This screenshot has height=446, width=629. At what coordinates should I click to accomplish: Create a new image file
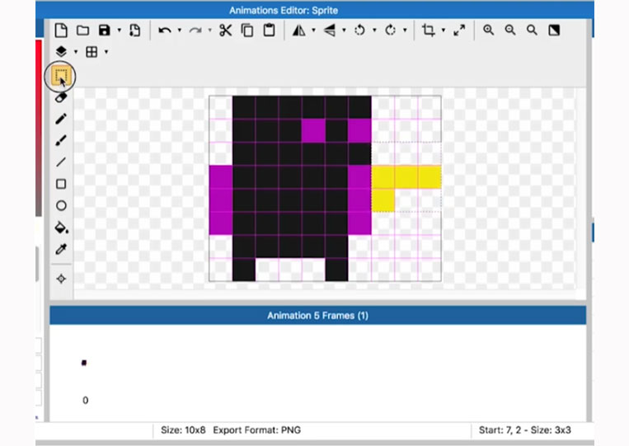click(61, 30)
